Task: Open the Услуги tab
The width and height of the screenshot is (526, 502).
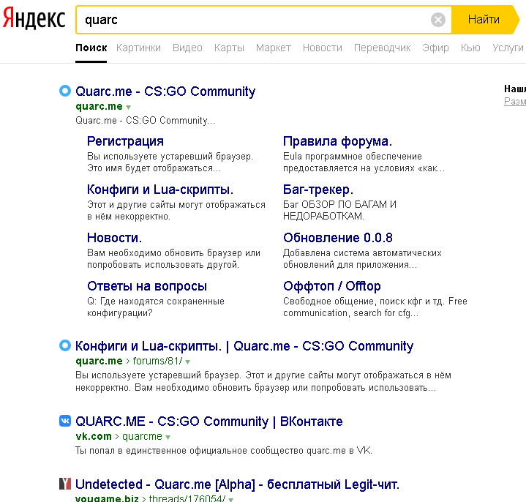Action: [x=508, y=48]
